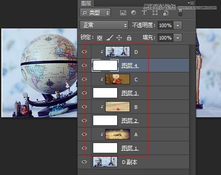Screen dimensions: 221x175
Task: Open the 不透明度 opacity slider arrow
Action: tap(178, 25)
